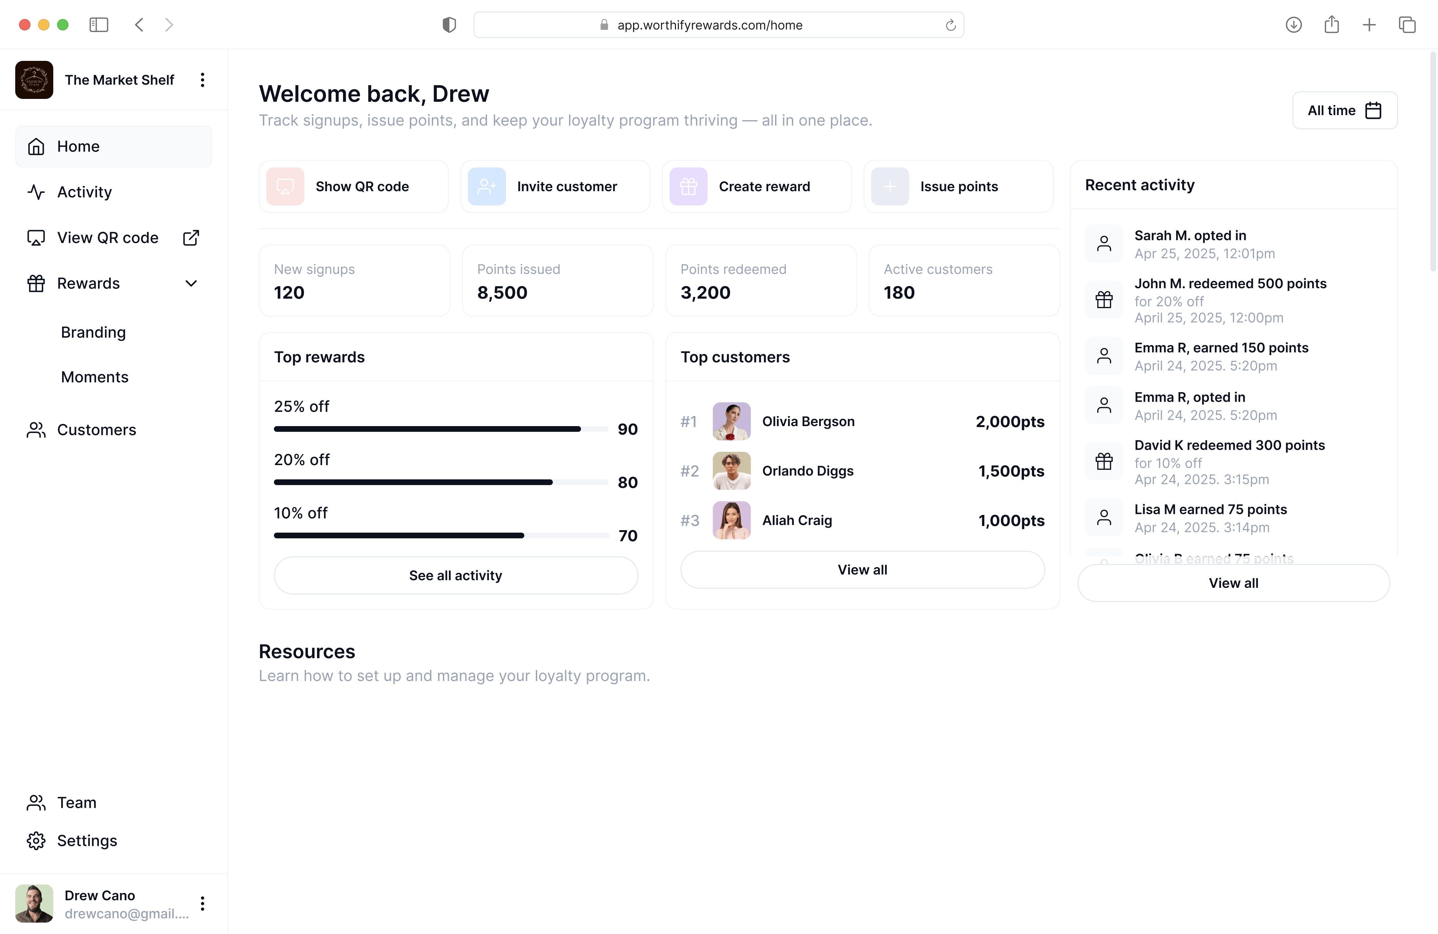Go back with browser back arrow
Viewport: 1438px width, 934px height.
tap(139, 25)
